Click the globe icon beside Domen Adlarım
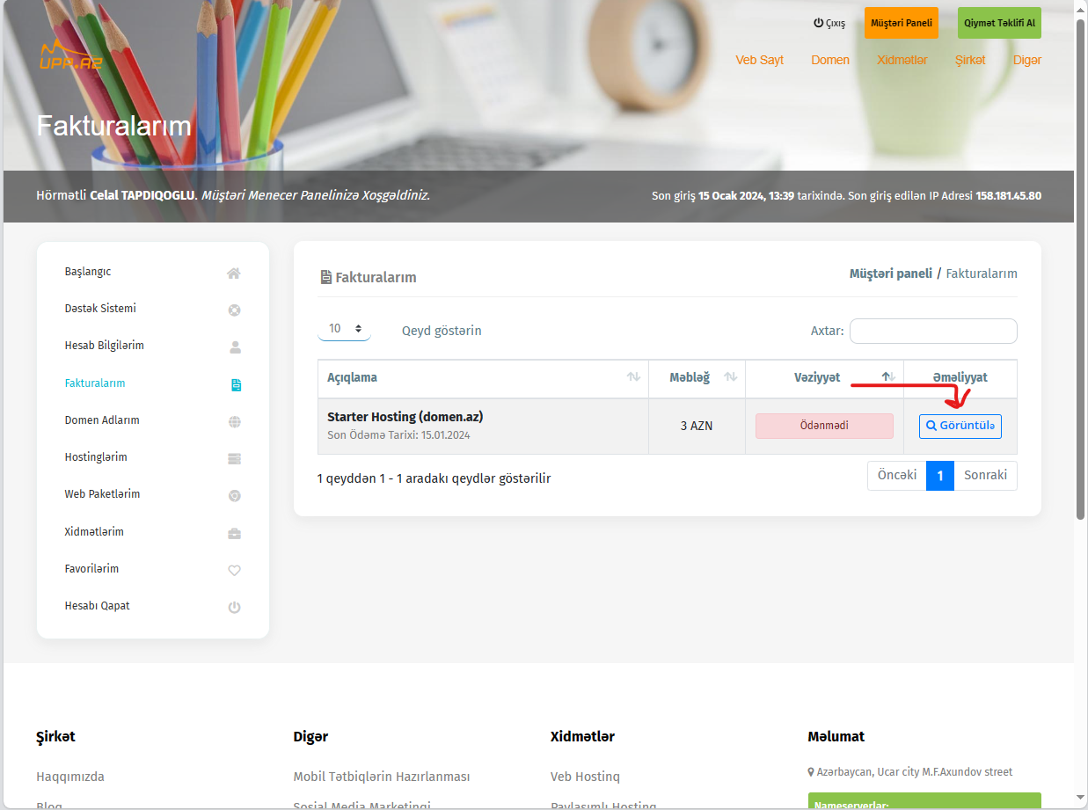The width and height of the screenshot is (1088, 810). point(234,421)
